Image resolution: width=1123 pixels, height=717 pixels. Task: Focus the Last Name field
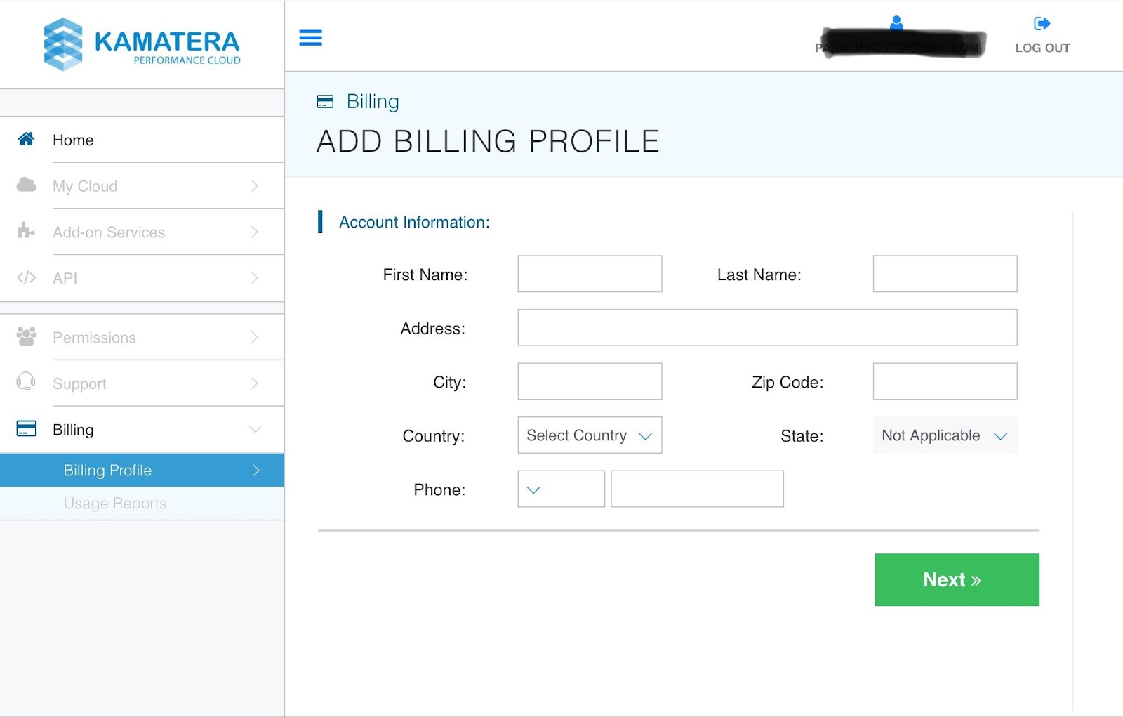(945, 274)
